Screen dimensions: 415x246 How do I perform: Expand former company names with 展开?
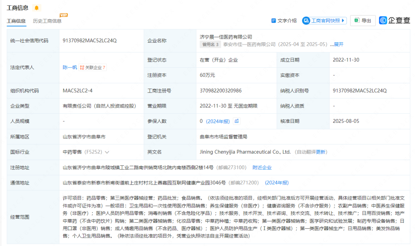point(339,45)
